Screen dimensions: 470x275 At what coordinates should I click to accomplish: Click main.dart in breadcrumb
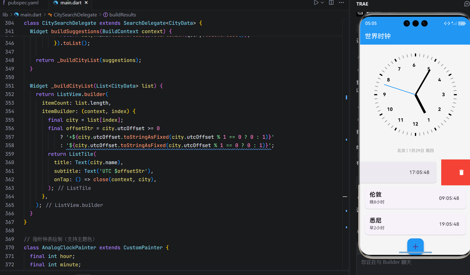coord(31,15)
